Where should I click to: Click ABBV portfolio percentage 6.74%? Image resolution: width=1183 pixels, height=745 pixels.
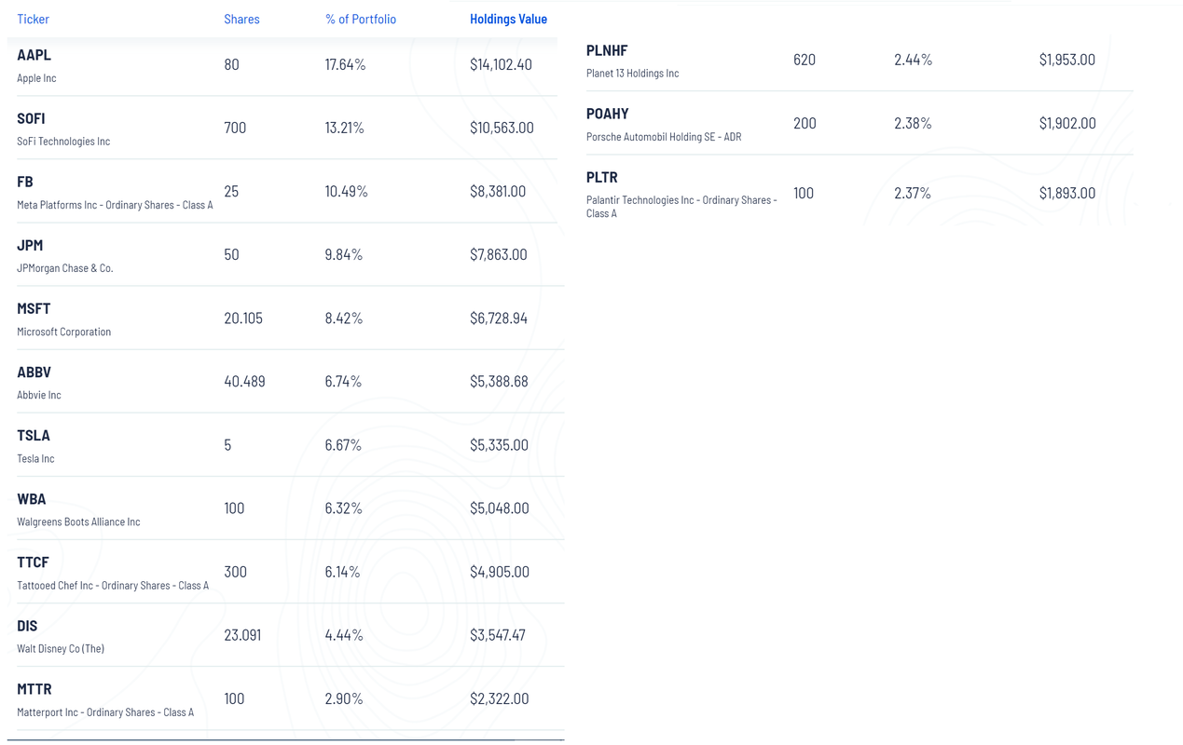[343, 381]
